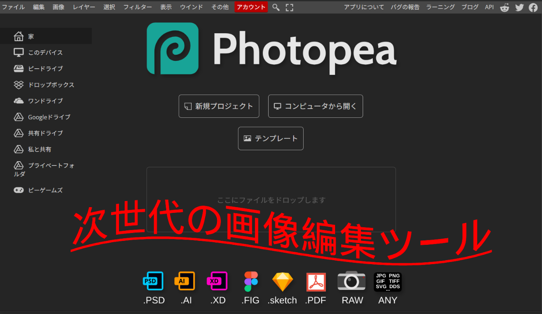
Task: Click the 共有ドライブ drive icon
Action: [18, 133]
